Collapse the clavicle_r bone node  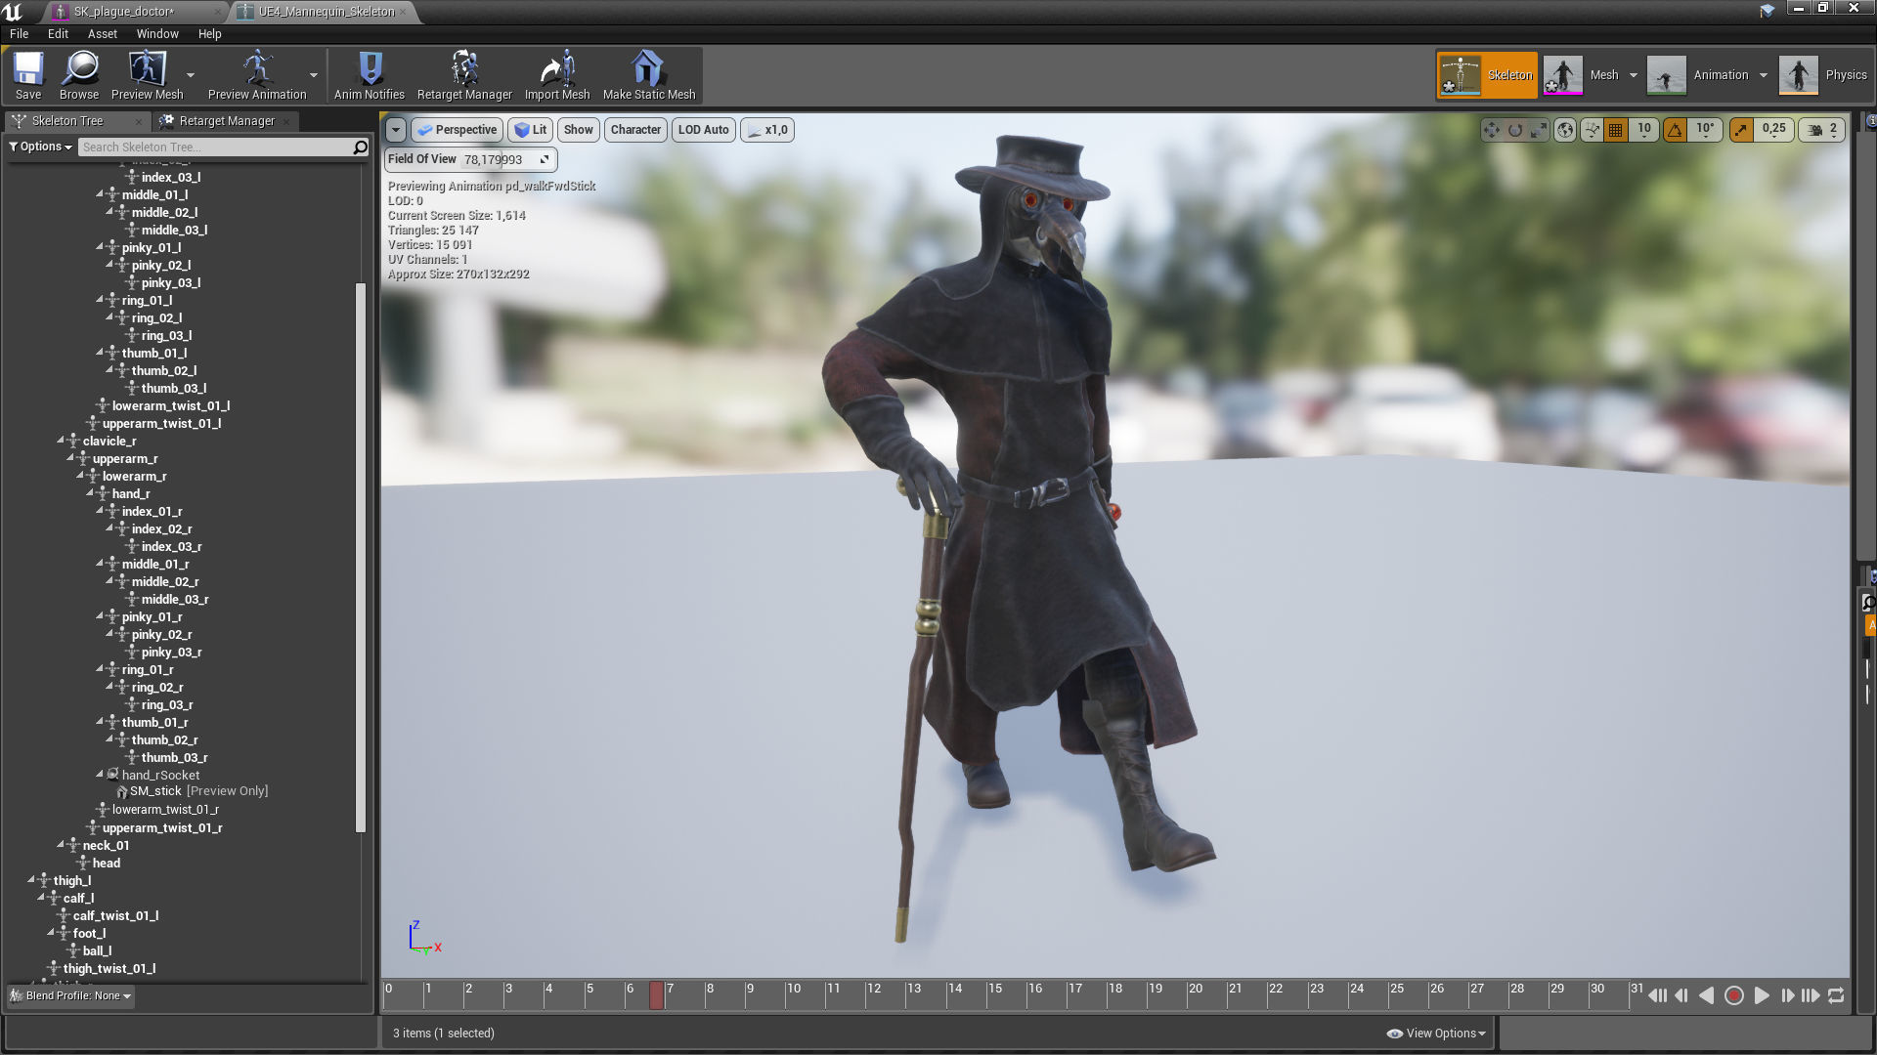pos(61,441)
